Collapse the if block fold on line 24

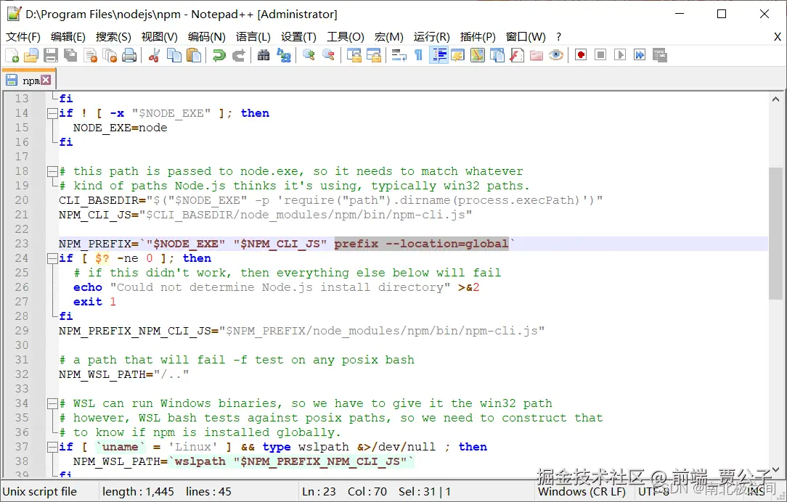point(52,258)
